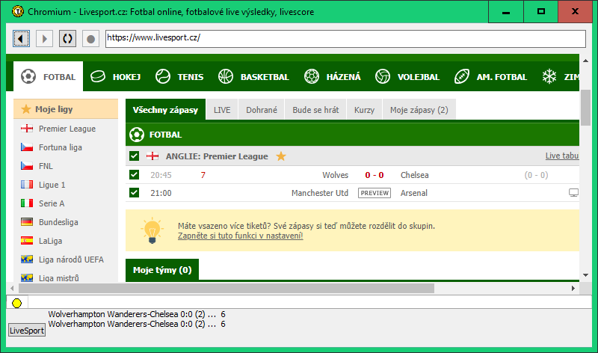The image size is (598, 353).
Task: Click the UEFA flag beside Liga národů UEFA
Action: [x=27, y=259]
